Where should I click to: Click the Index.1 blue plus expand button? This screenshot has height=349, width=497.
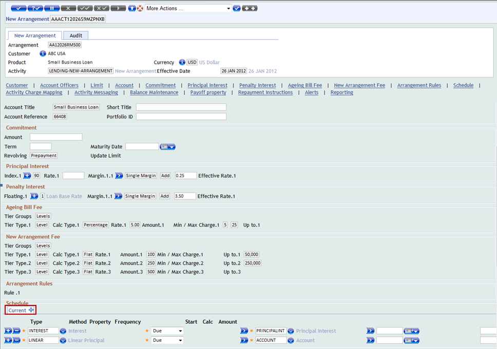(x=27, y=176)
